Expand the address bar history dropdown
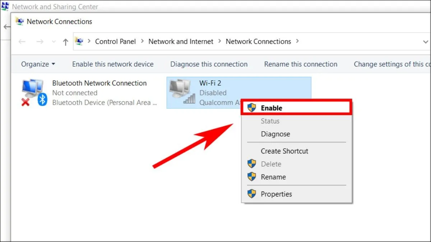This screenshot has height=242, width=431. pyautogui.click(x=425, y=42)
